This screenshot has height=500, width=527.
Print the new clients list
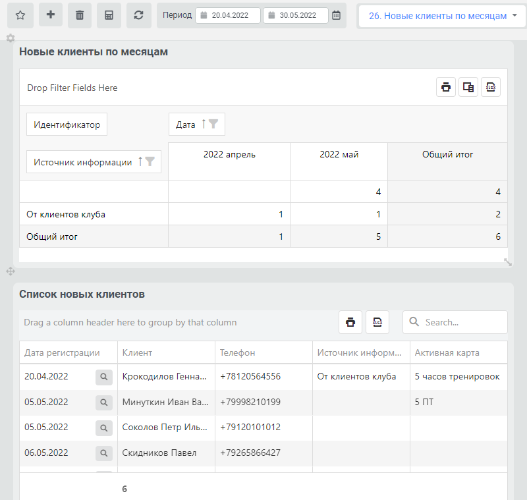[350, 322]
